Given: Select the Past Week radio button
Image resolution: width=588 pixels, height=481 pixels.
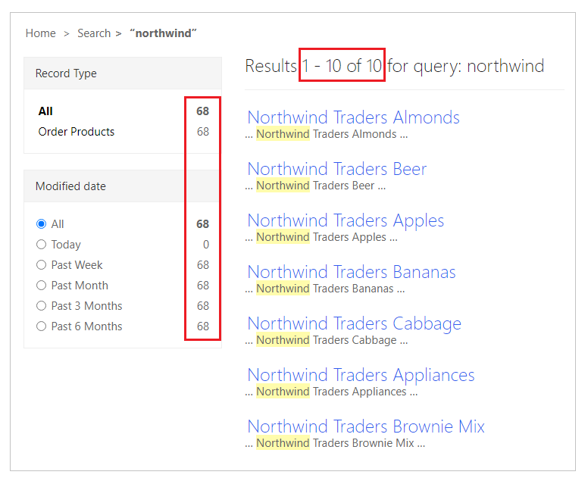Looking at the screenshot, I should coord(41,265).
